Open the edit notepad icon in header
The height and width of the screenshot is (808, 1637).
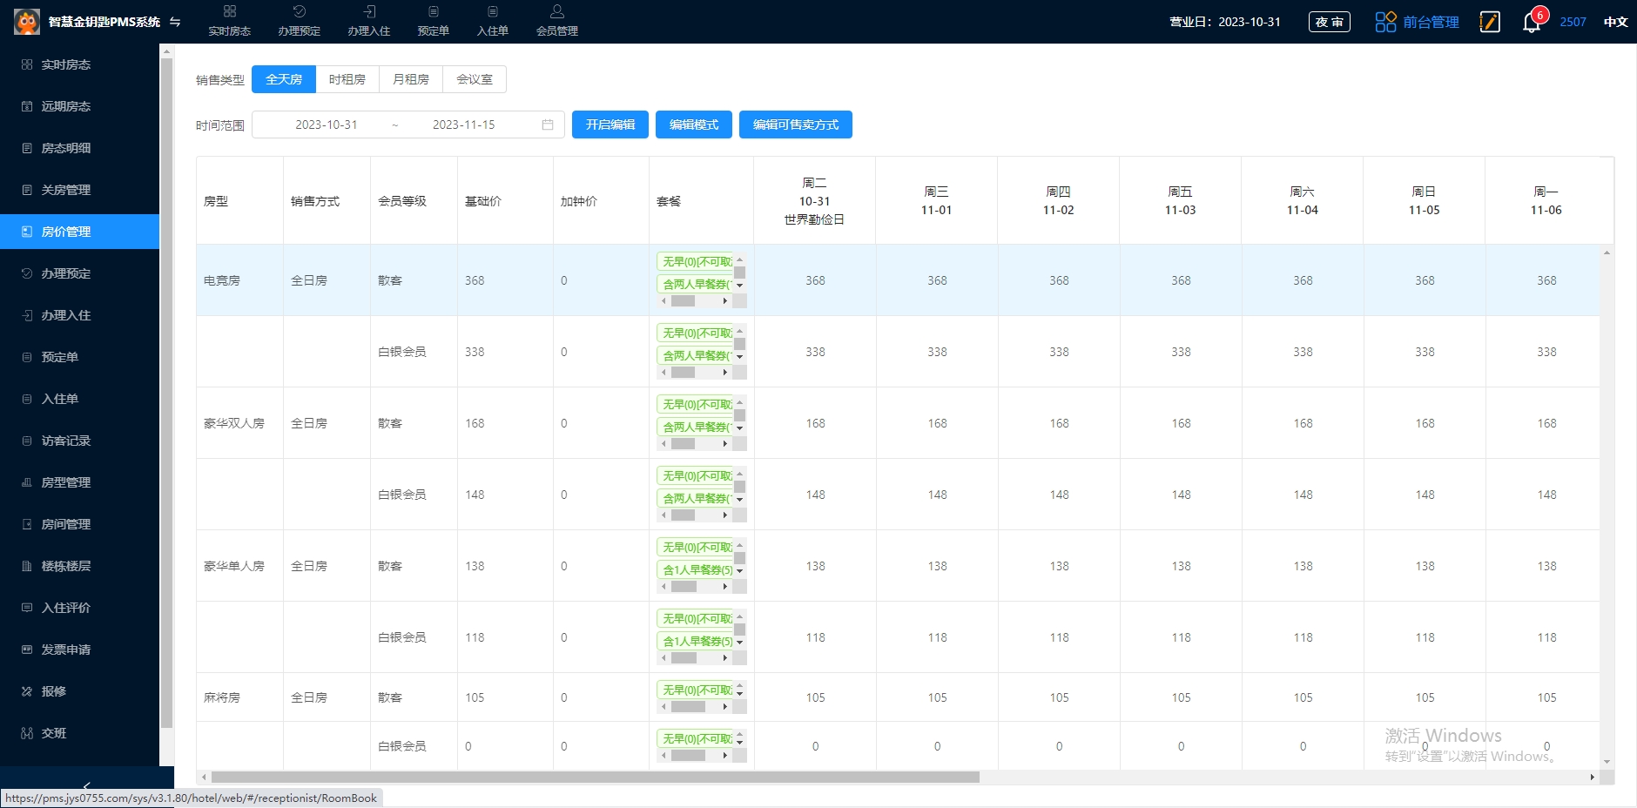(x=1490, y=22)
